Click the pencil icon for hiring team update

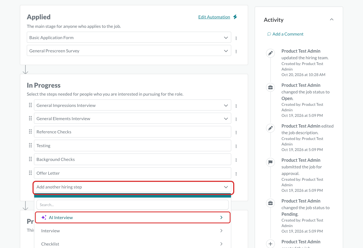(x=270, y=53)
